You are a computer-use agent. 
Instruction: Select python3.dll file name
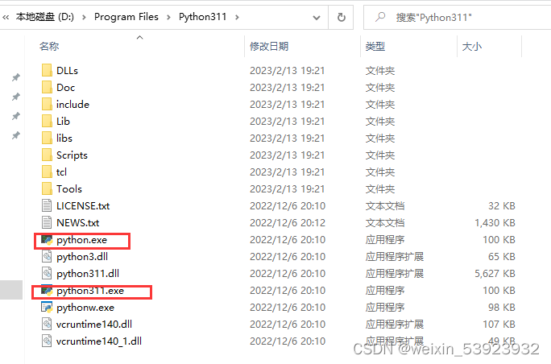[82, 256]
